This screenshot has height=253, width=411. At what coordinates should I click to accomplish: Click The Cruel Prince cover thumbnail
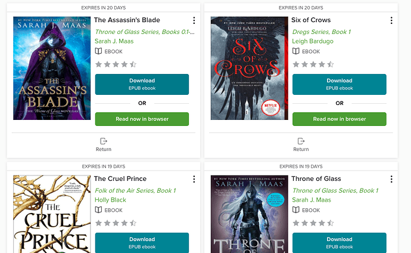[x=52, y=214]
